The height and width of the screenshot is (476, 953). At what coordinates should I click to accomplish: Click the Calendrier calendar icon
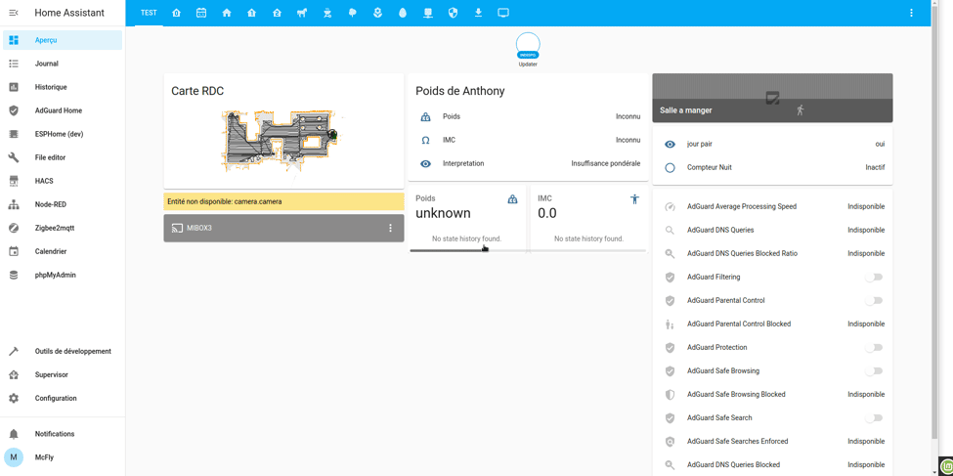pos(14,251)
